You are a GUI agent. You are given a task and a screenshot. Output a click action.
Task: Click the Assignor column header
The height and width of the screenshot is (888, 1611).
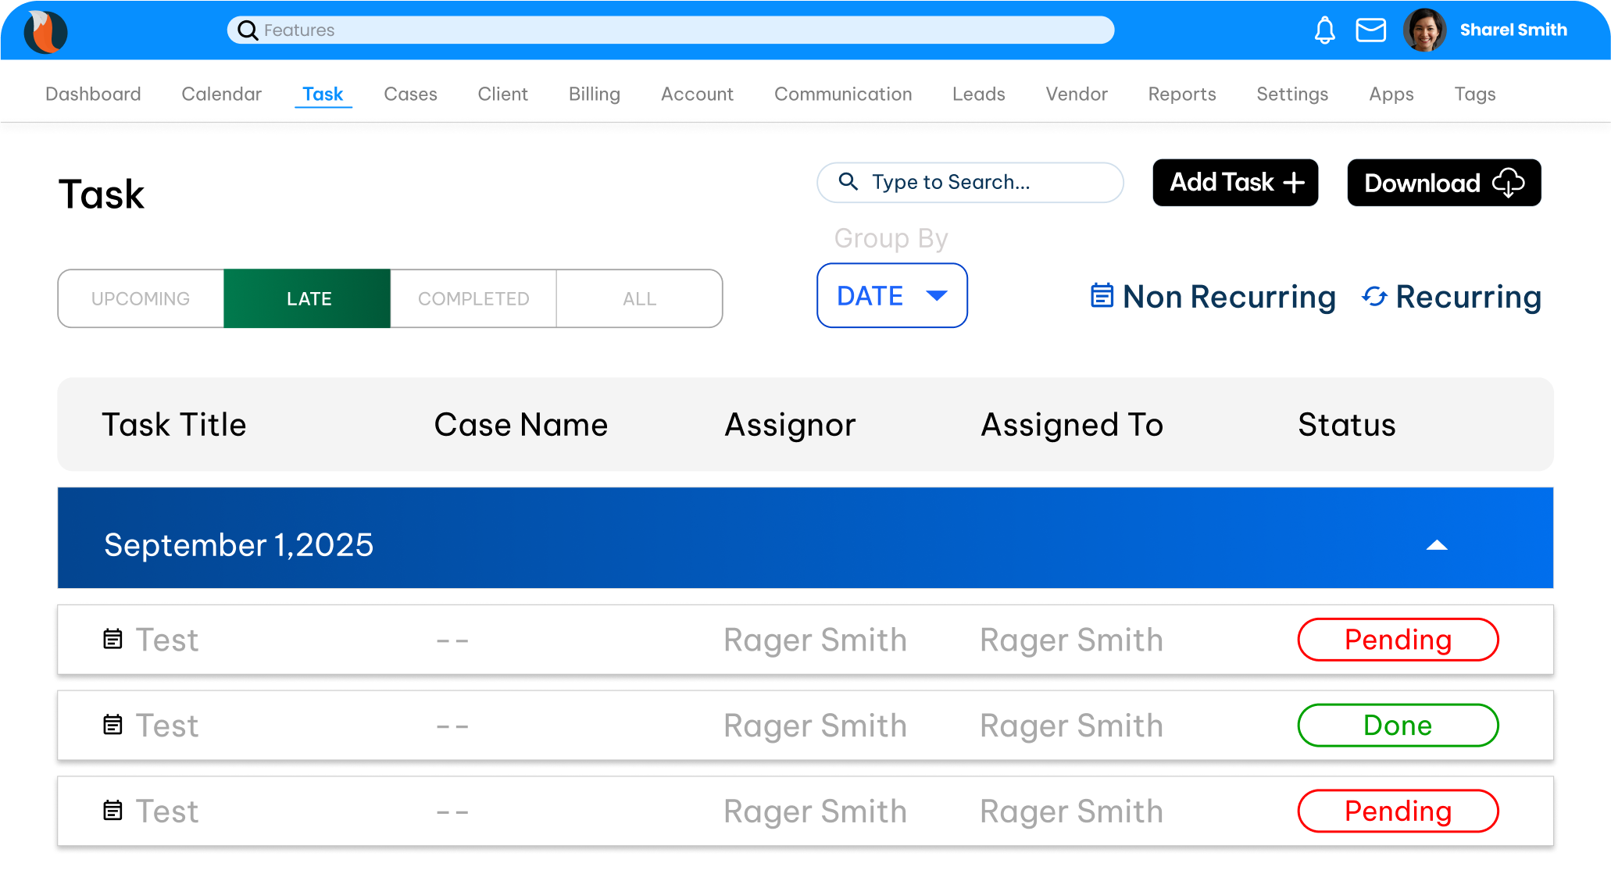[x=790, y=425]
